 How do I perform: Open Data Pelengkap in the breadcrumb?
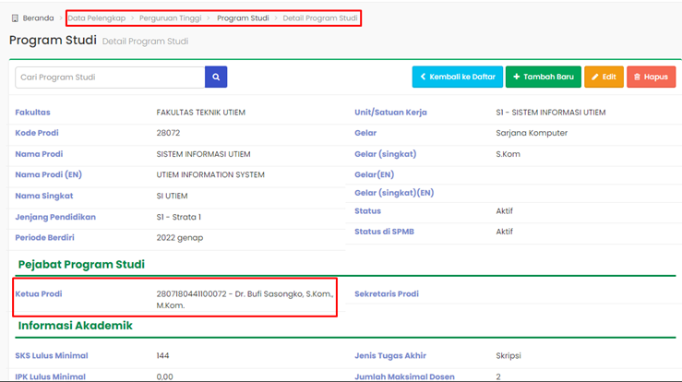(98, 18)
